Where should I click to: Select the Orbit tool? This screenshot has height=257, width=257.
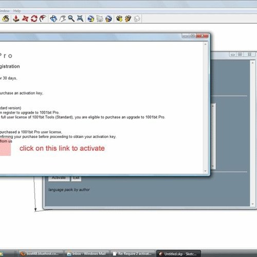(53, 19)
